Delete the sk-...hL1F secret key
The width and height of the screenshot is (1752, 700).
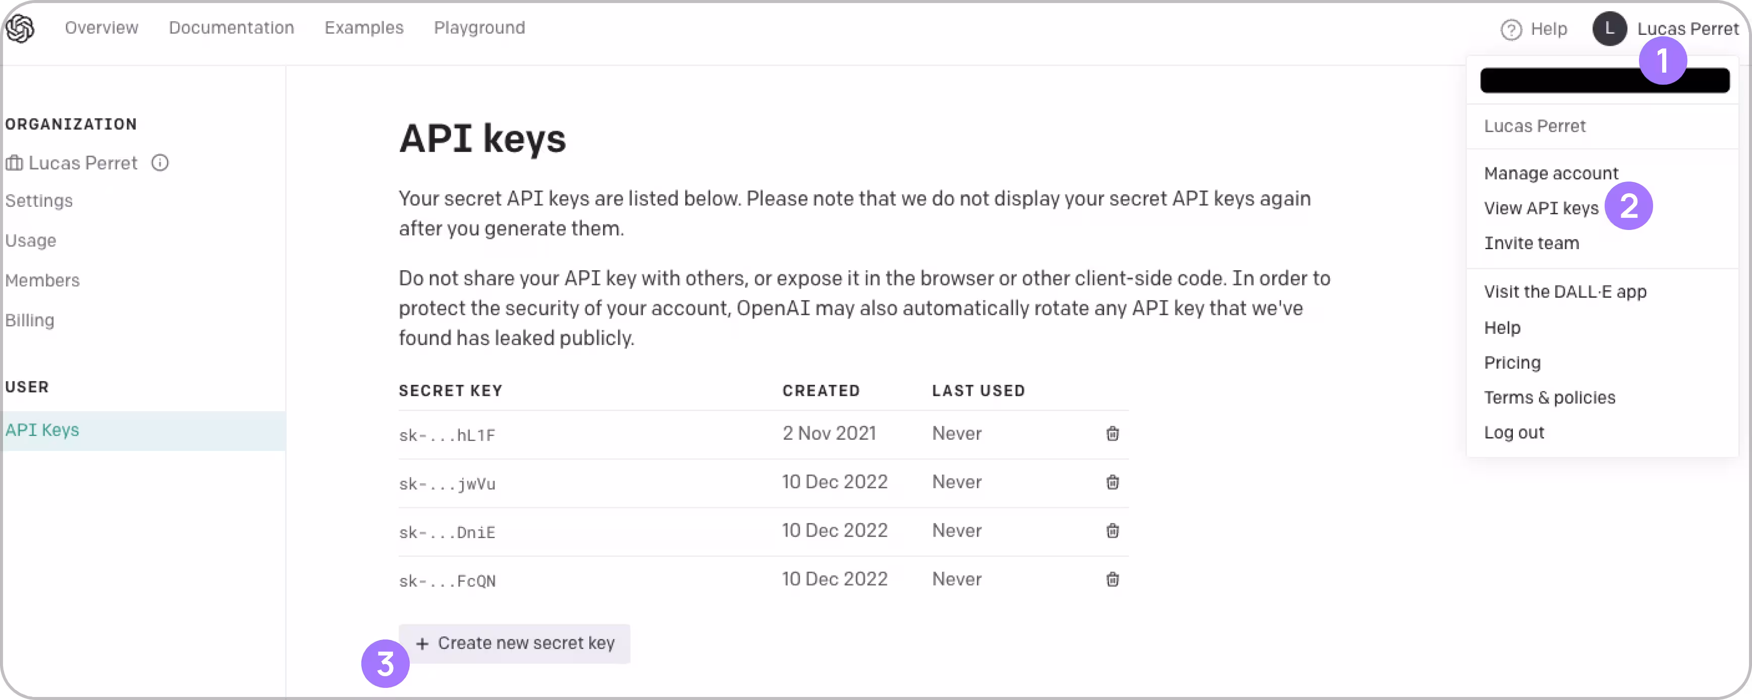point(1112,434)
